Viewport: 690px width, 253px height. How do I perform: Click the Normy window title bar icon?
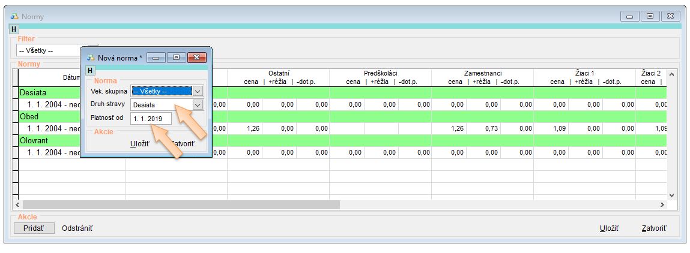[14, 17]
